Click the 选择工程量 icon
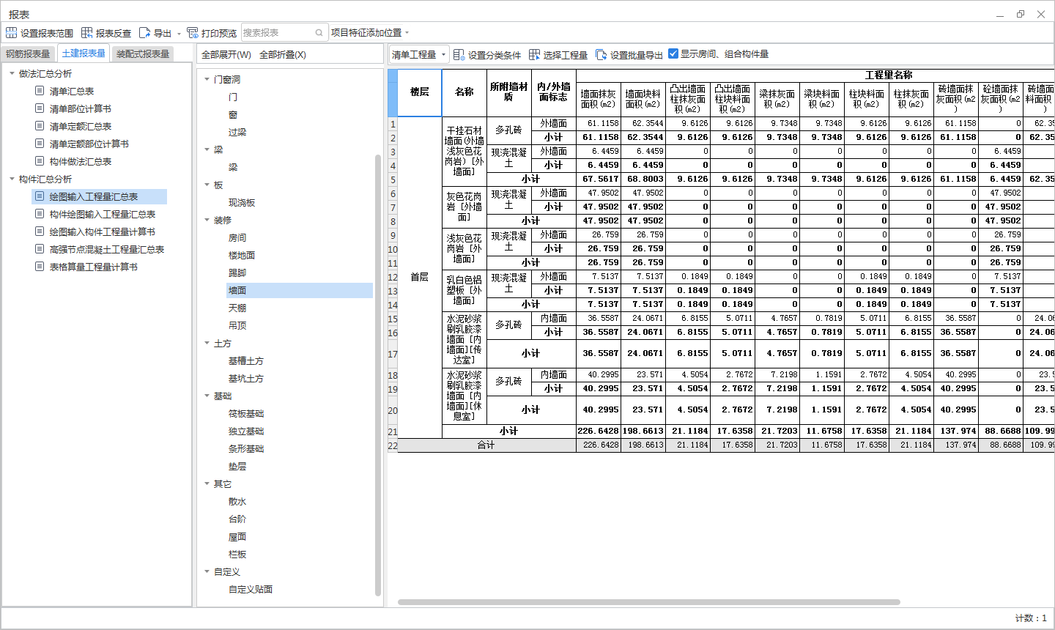 pos(534,55)
